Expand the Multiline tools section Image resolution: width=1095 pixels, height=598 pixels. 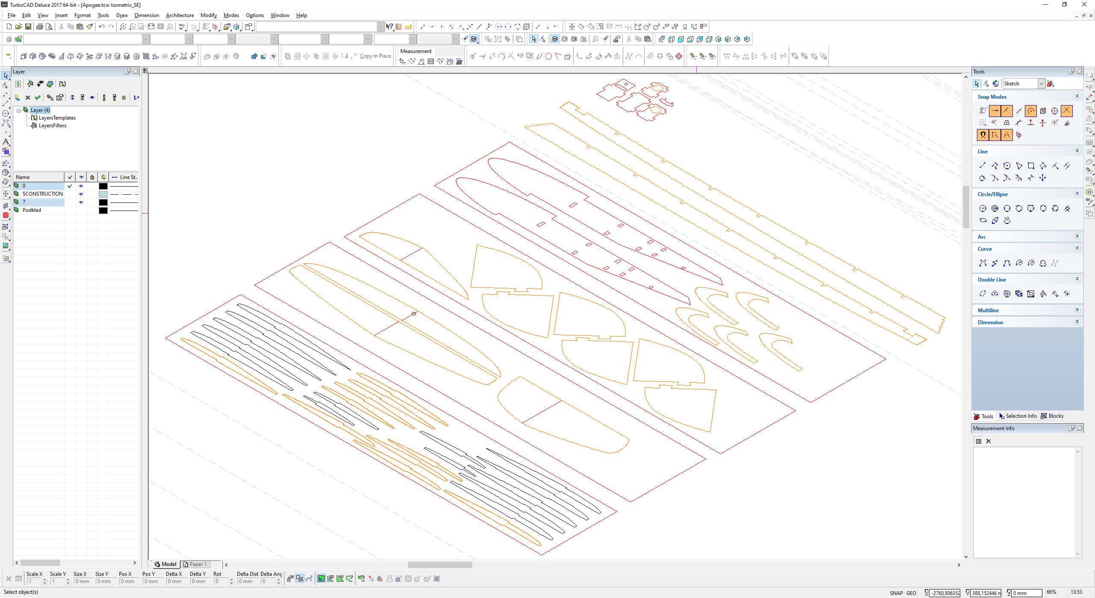[1077, 310]
